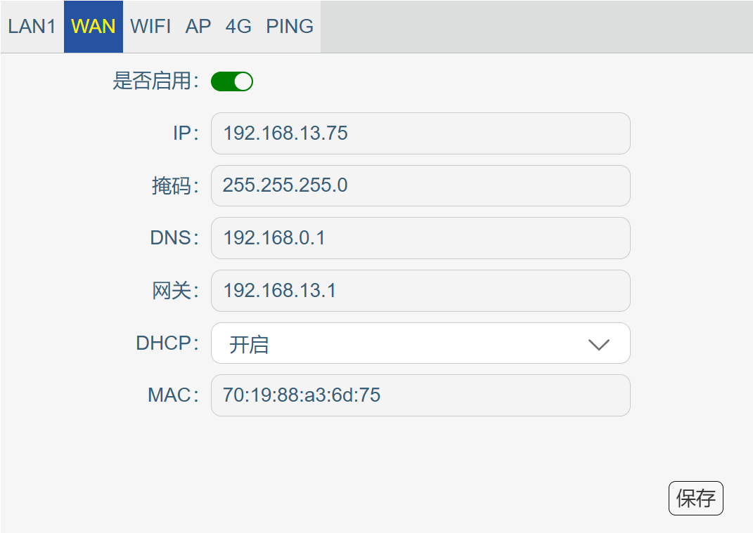Click the IP address field 192.168.13.75

pyautogui.click(x=420, y=133)
